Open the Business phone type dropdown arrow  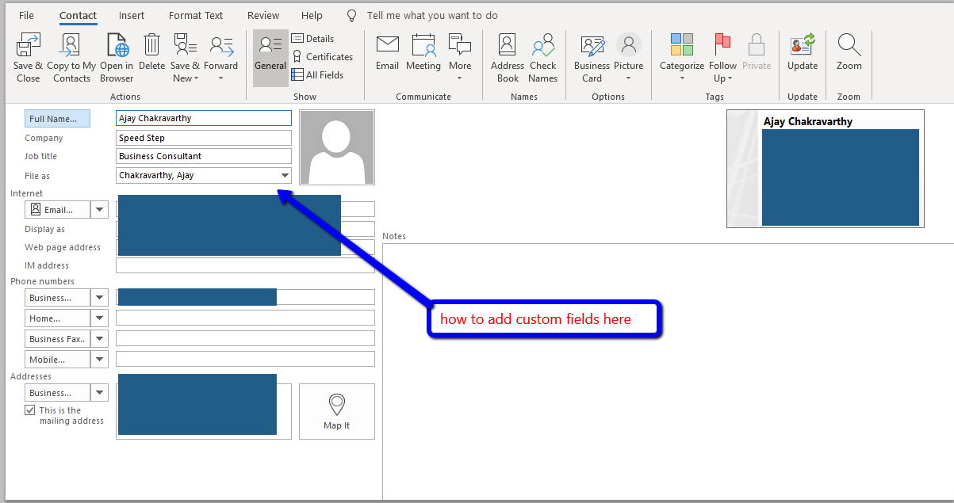point(100,298)
